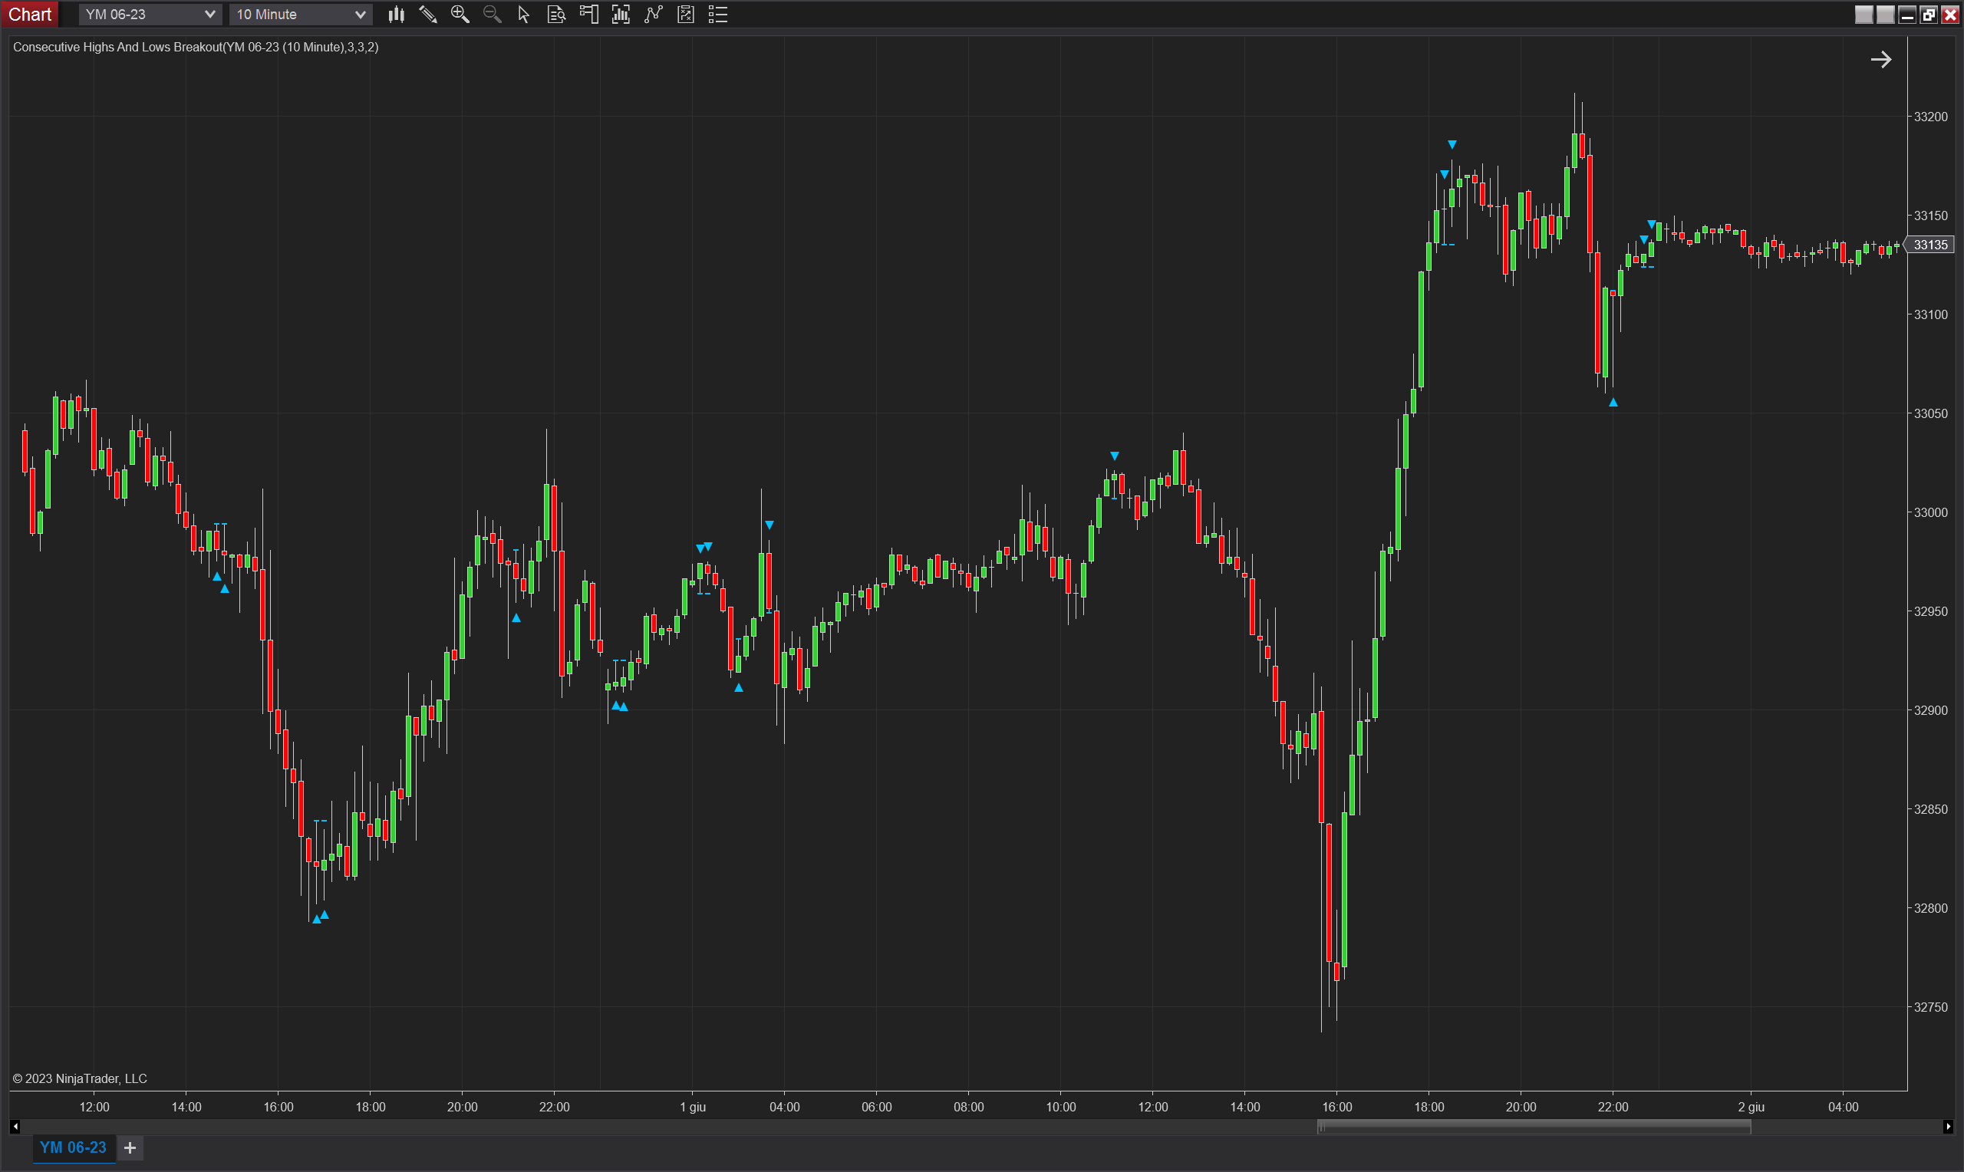
Task: Add a new tab with plus button
Action: 130,1147
